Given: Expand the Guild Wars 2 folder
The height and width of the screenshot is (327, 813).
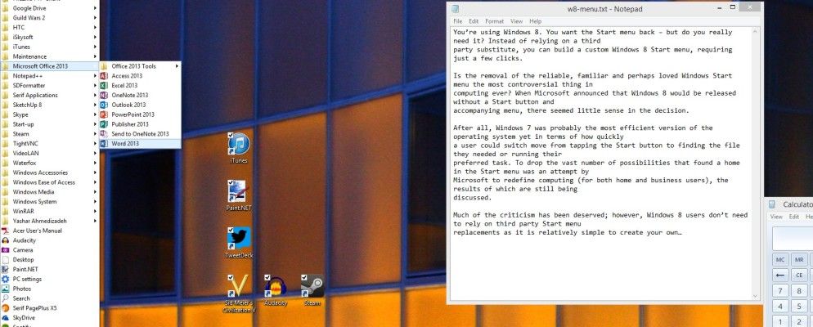Looking at the screenshot, I should click(x=49, y=18).
